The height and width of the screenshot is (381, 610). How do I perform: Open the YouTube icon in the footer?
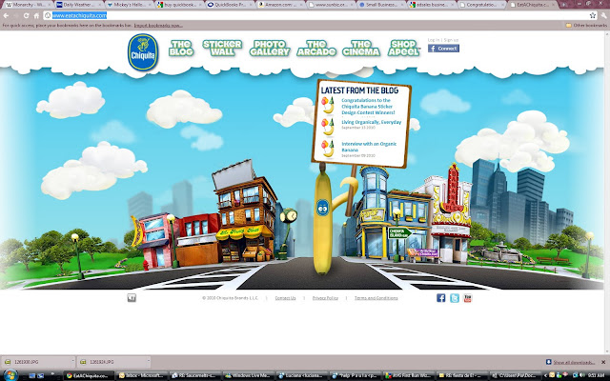point(468,298)
